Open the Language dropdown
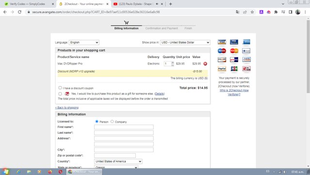The image size is (310, 175). pyautogui.click(x=84, y=43)
